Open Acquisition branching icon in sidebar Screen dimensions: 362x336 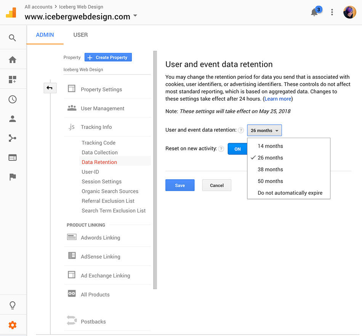coord(13,138)
